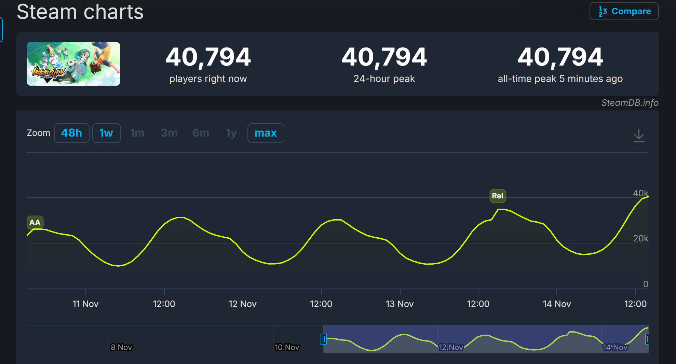
Task: Set chart zoom to 3m
Action: click(x=169, y=133)
